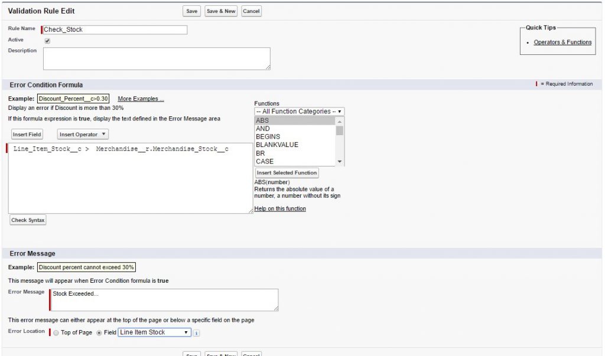Expand the All Function Categories dropdown

click(x=299, y=112)
